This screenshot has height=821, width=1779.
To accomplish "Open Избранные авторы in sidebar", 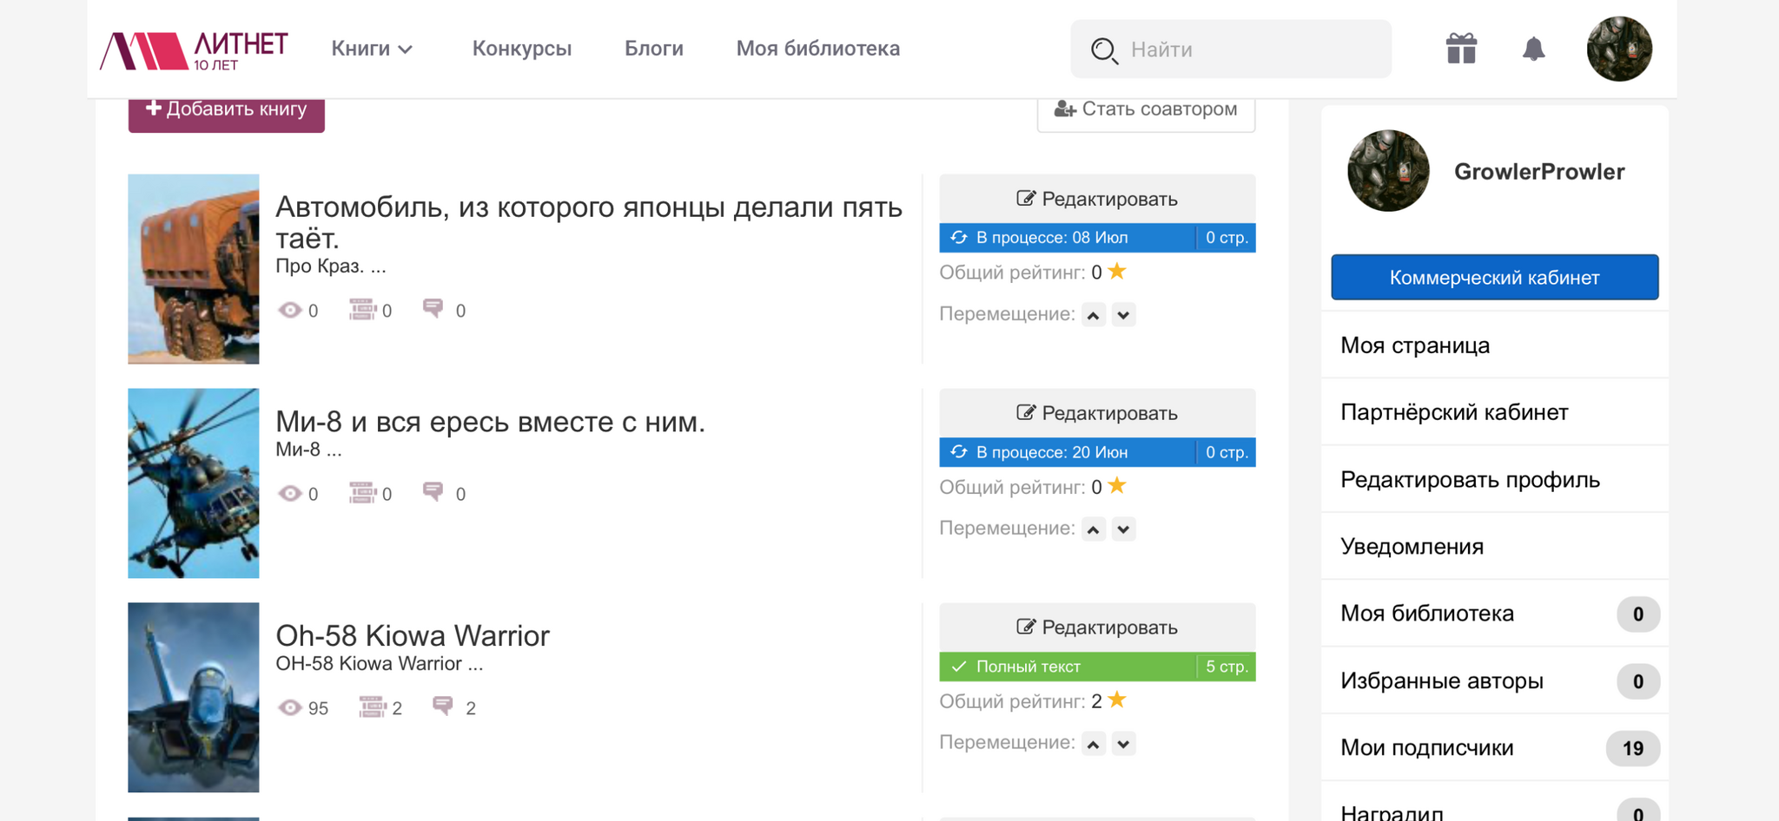I will tap(1495, 681).
